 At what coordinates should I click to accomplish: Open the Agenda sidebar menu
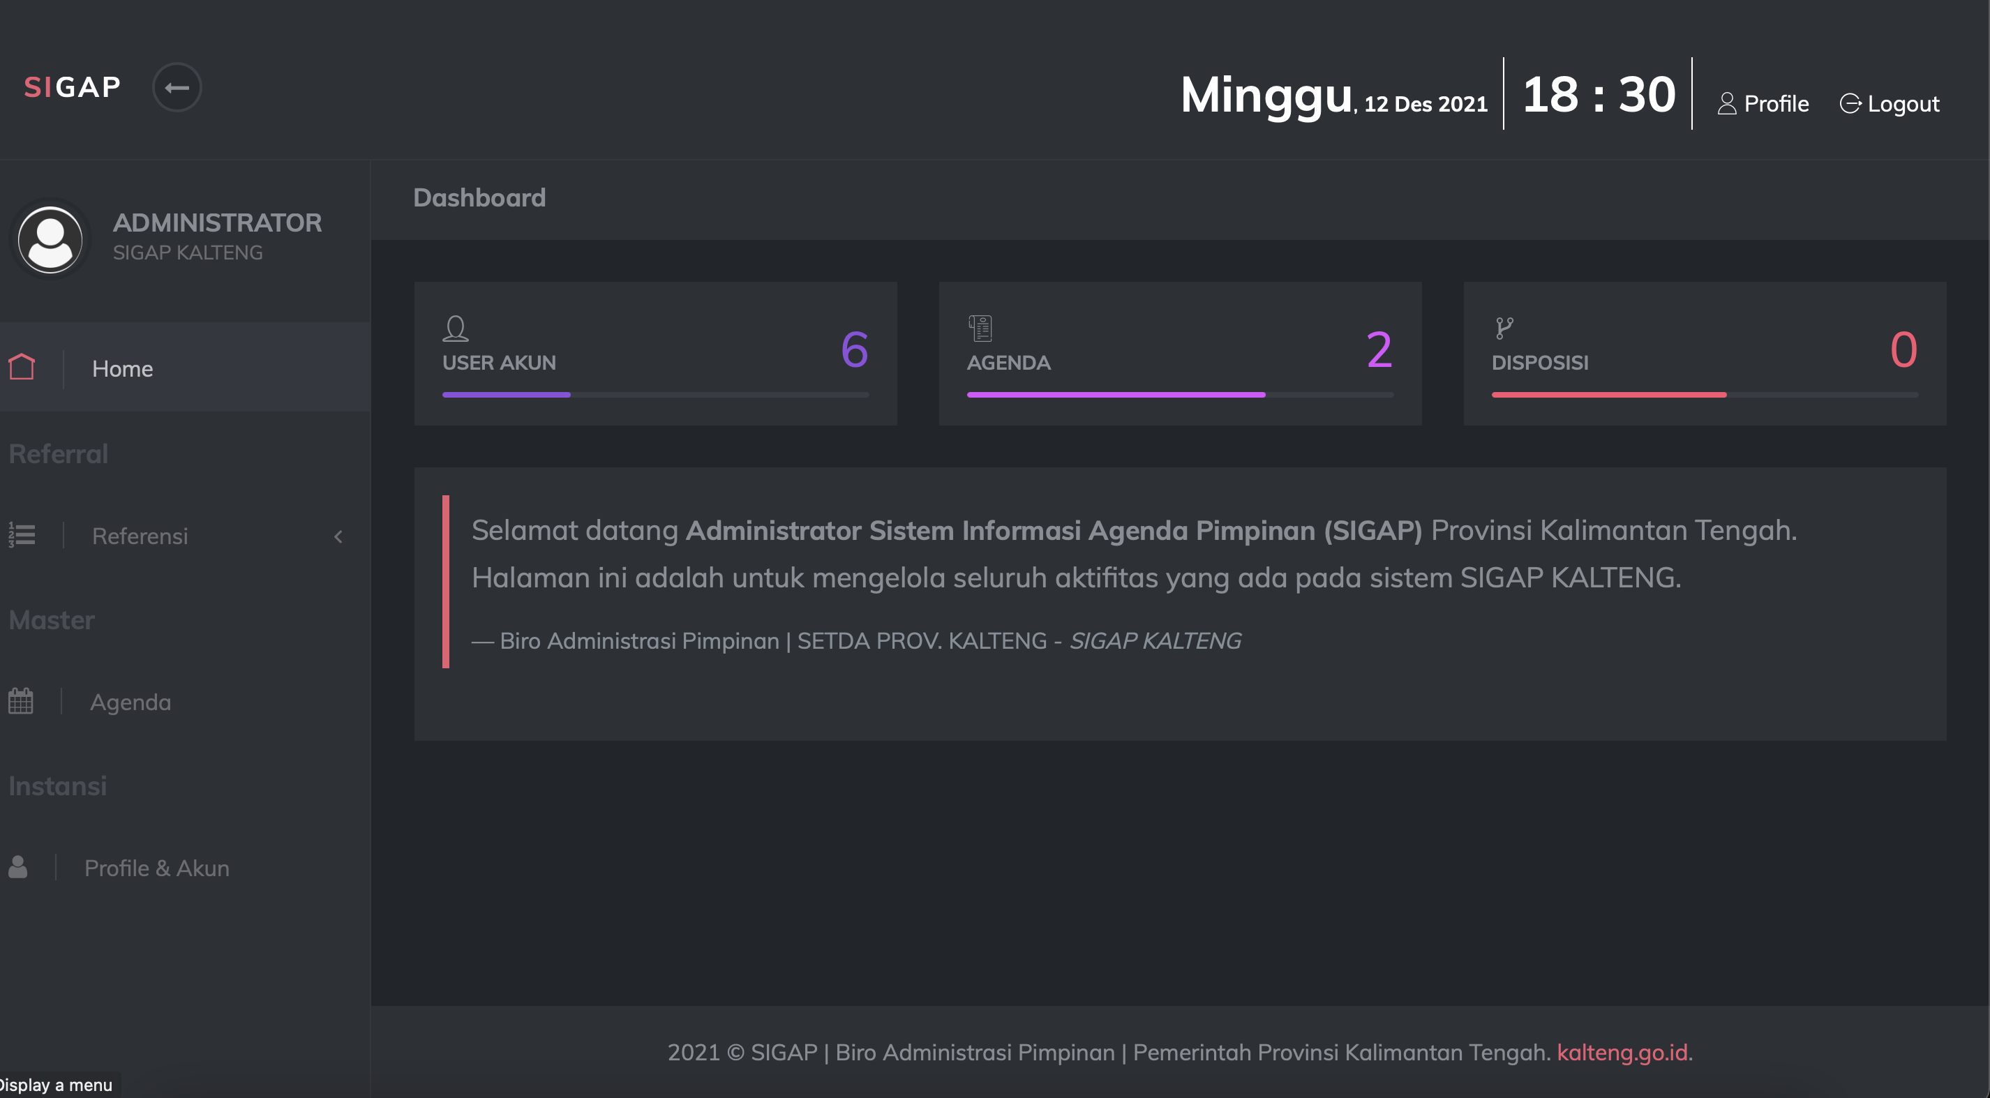pyautogui.click(x=130, y=702)
